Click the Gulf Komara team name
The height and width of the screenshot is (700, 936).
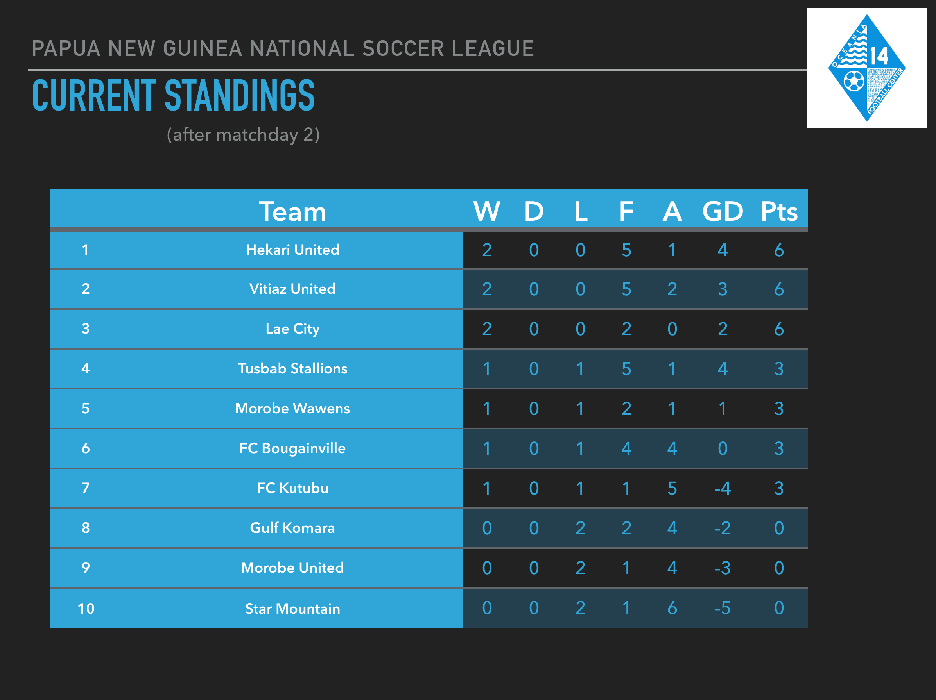[x=292, y=528]
